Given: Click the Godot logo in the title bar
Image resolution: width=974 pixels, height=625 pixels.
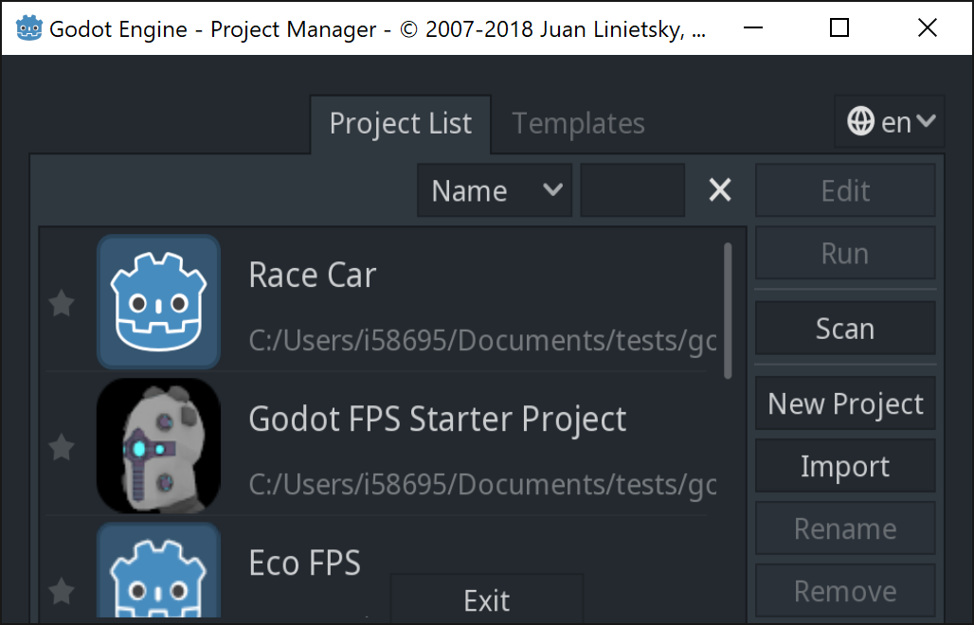Looking at the screenshot, I should click(29, 27).
